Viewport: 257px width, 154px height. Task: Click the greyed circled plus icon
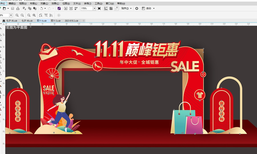coord(59,15)
